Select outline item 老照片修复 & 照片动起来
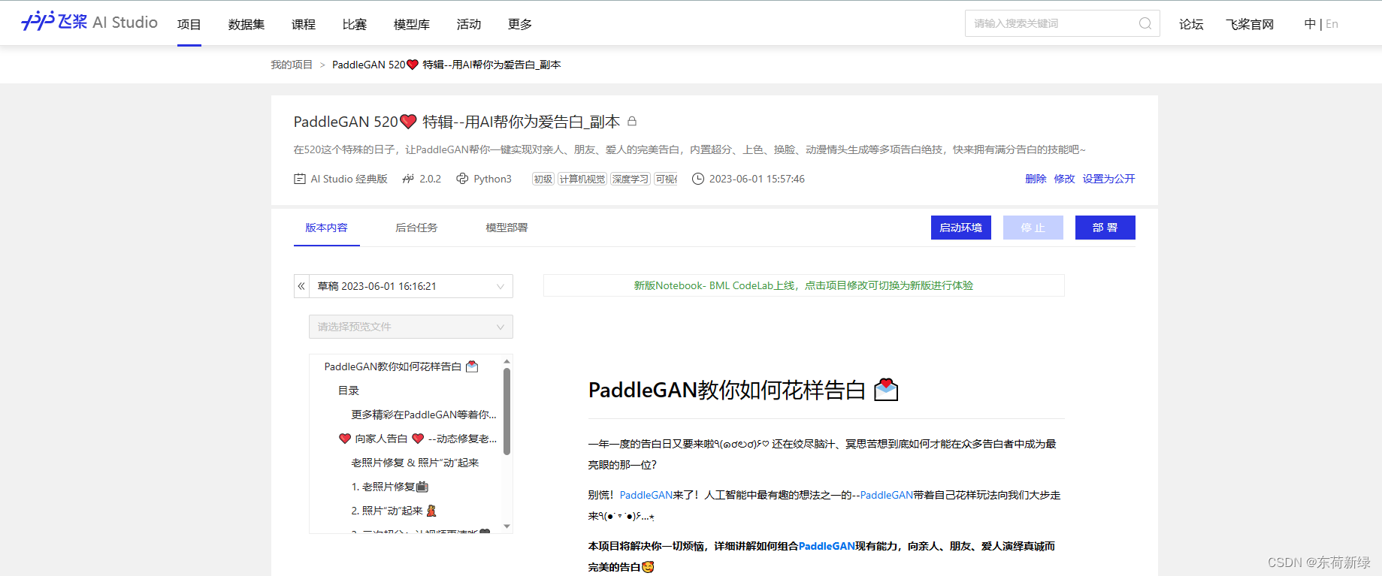 (415, 463)
